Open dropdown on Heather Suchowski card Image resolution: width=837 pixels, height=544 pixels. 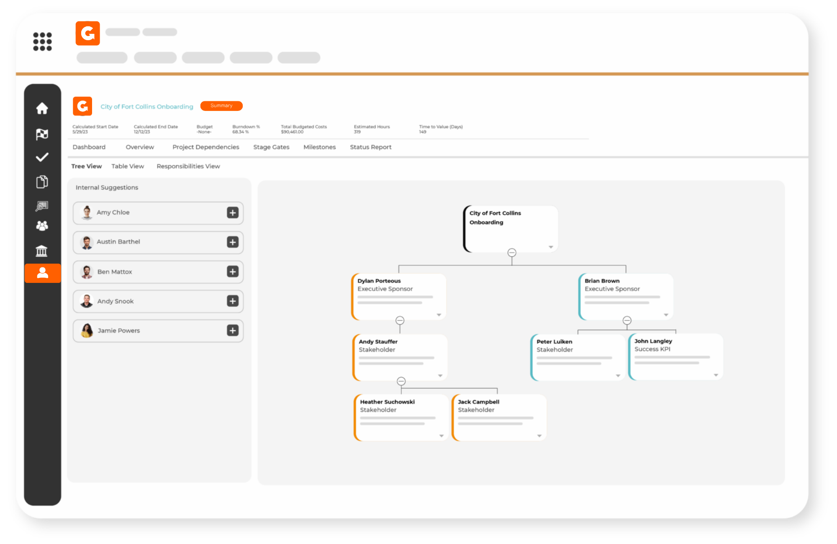[x=442, y=436]
